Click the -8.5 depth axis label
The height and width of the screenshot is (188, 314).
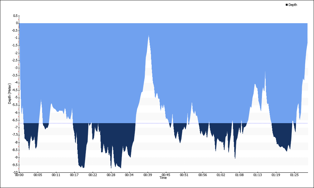point(15,150)
